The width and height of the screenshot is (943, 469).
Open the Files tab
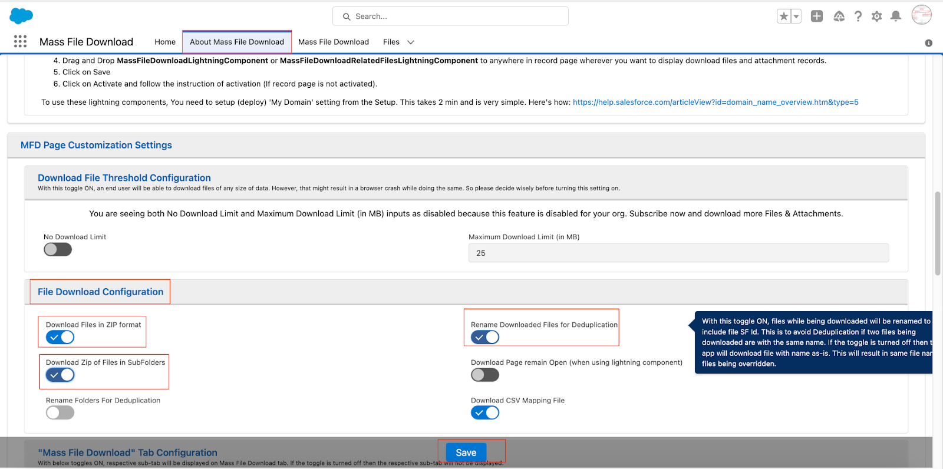391,42
